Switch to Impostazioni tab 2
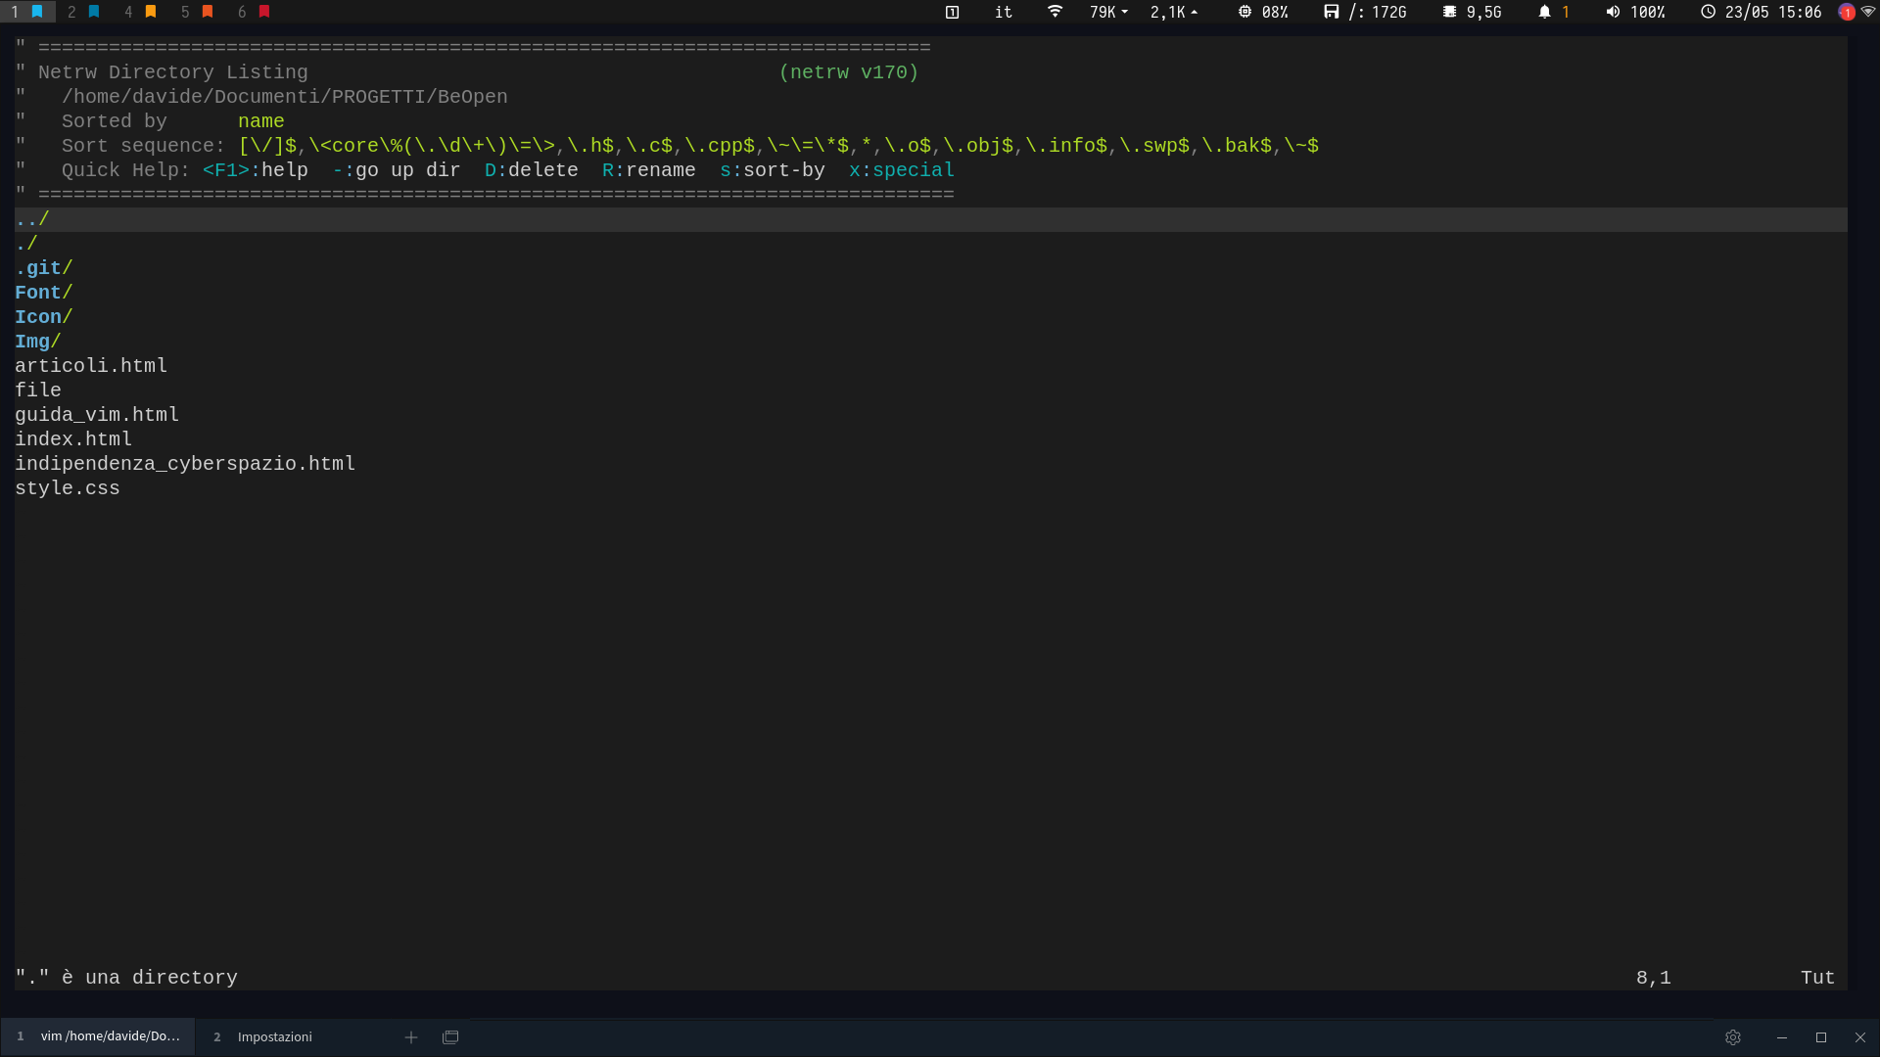The width and height of the screenshot is (1880, 1057). pyautogui.click(x=274, y=1036)
